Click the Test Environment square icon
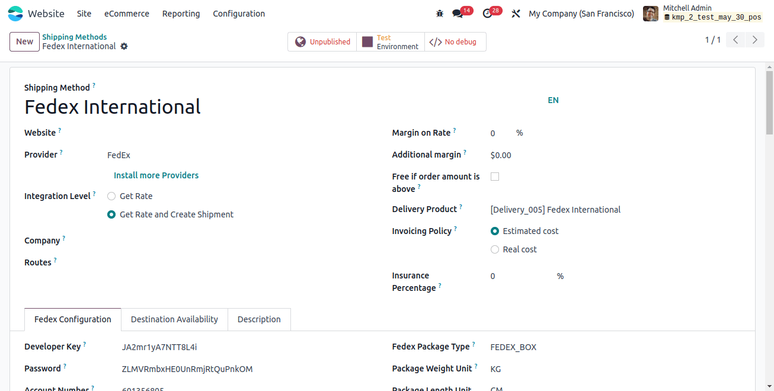774x391 pixels. coord(367,42)
